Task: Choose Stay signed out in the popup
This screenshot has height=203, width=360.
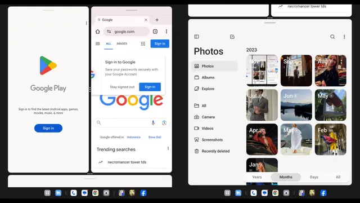Action: coord(122,87)
